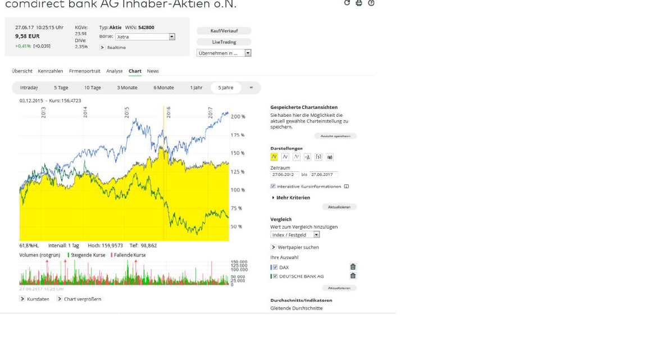This screenshot has width=647, height=364.
Task: Click the refresh icon beside the stock title
Action: [x=347, y=3]
